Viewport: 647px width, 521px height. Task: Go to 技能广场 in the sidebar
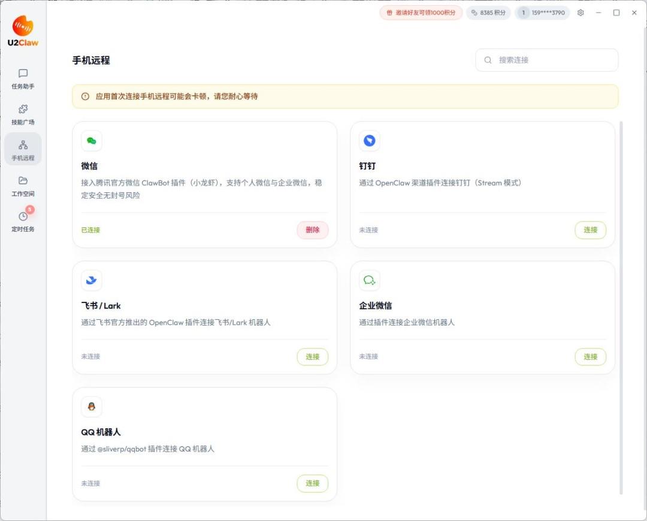[23, 114]
